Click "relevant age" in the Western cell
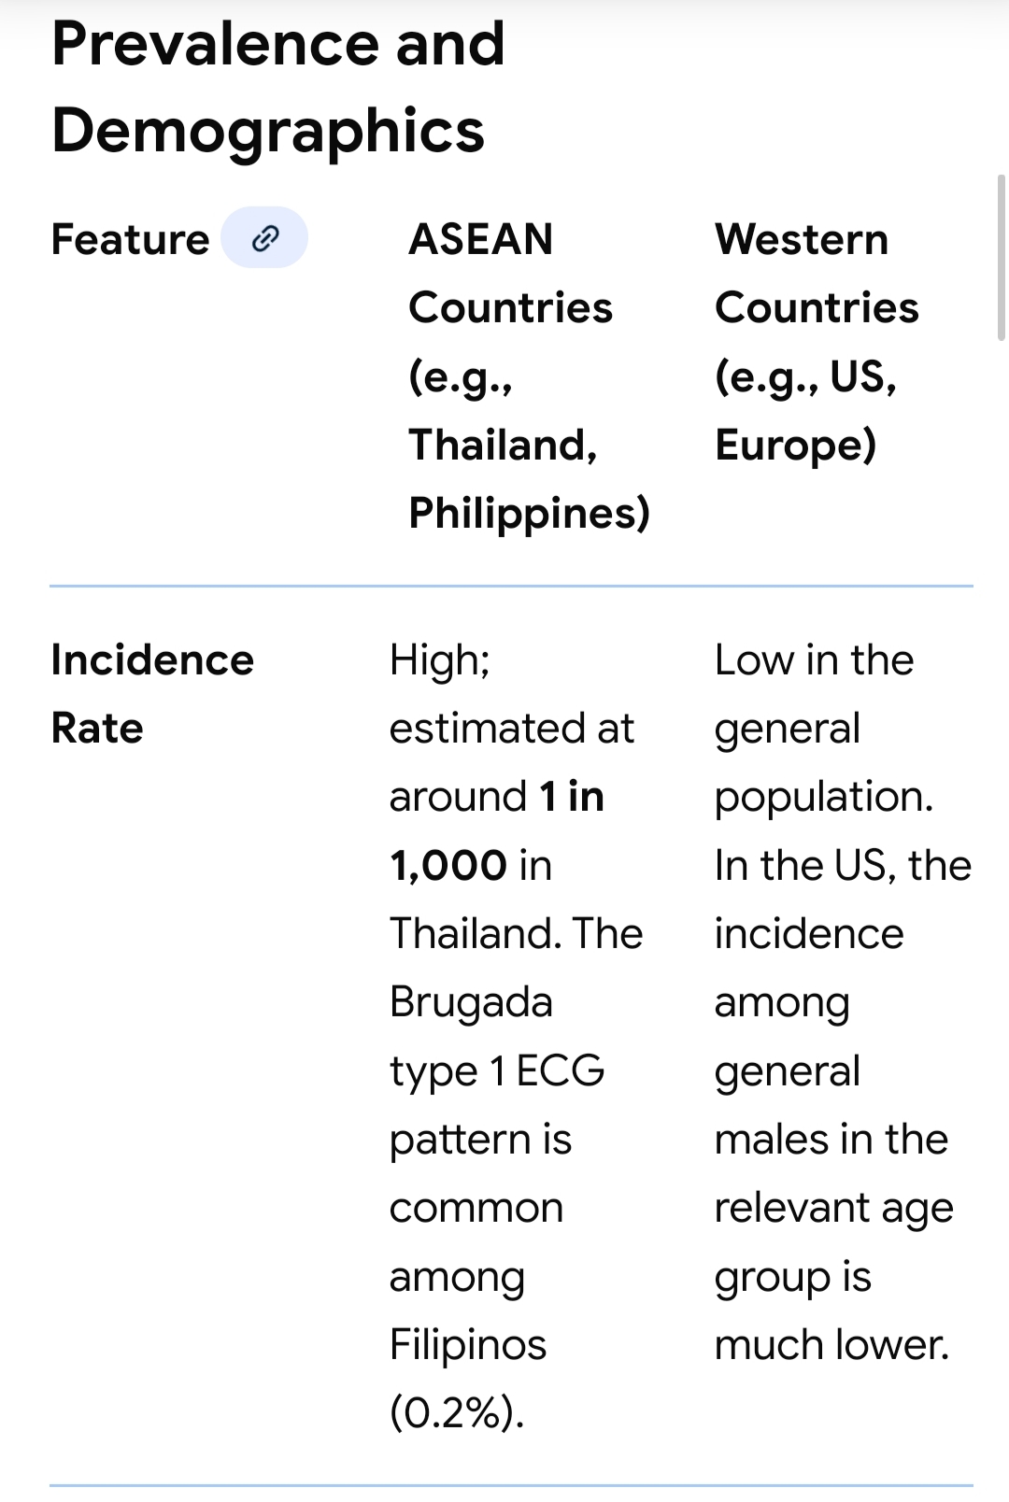 [833, 1208]
